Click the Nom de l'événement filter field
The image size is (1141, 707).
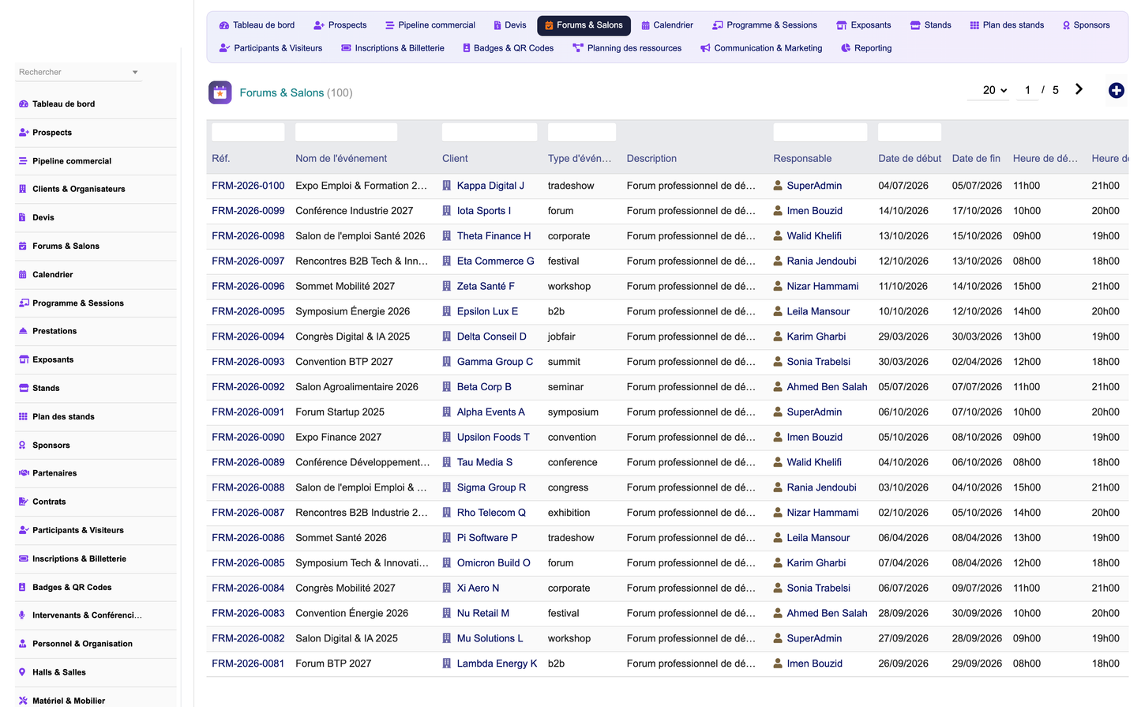[346, 132]
